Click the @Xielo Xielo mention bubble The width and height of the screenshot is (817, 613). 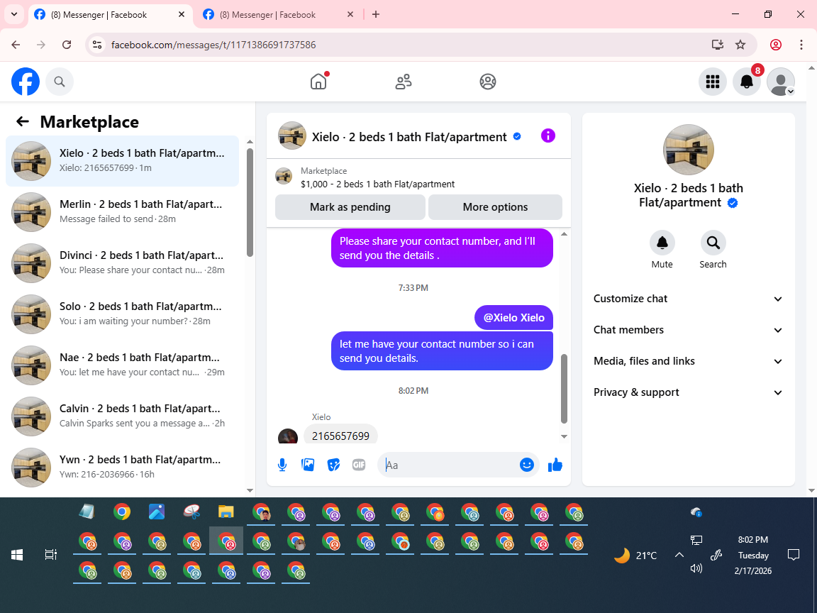(x=513, y=317)
